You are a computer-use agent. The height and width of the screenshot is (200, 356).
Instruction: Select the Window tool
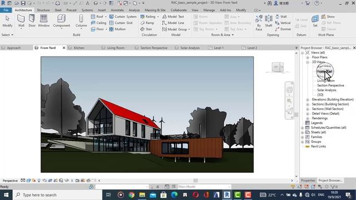coord(43,21)
